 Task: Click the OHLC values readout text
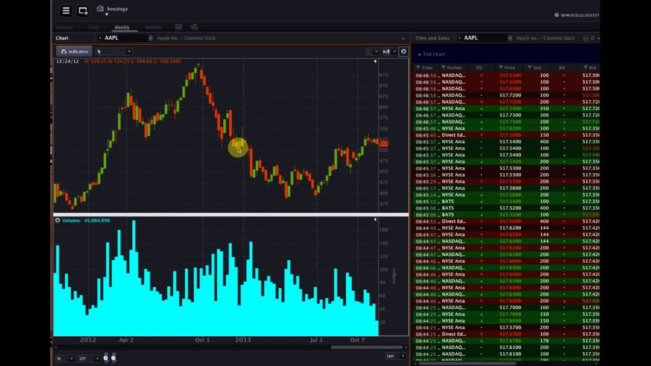133,62
